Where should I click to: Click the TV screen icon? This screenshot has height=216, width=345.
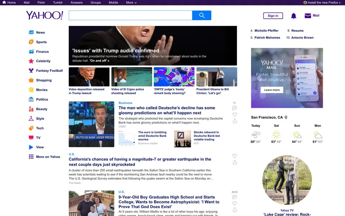point(31,138)
